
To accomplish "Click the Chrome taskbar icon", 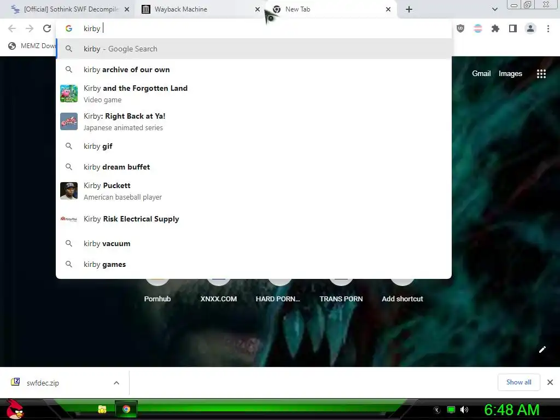I will 126,409.
